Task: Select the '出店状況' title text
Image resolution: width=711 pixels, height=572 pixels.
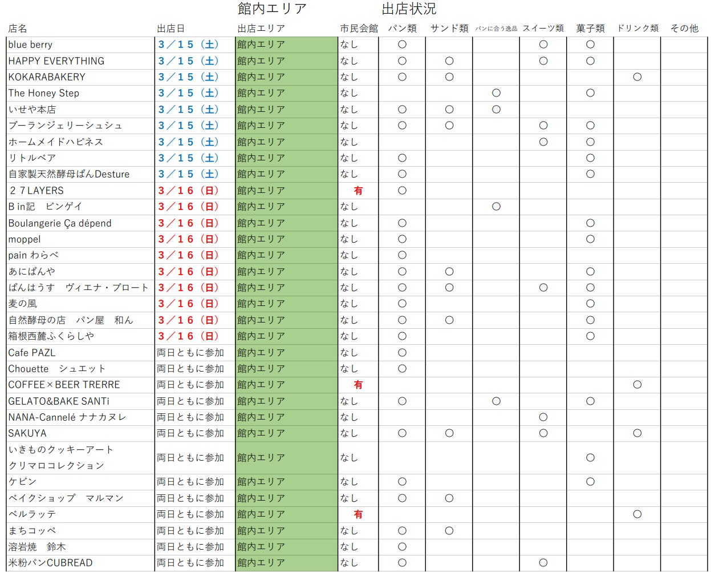Action: (x=409, y=9)
